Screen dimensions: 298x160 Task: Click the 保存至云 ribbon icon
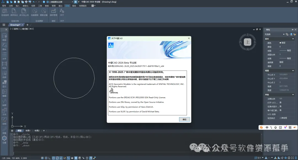pyautogui.click(x=14, y=12)
